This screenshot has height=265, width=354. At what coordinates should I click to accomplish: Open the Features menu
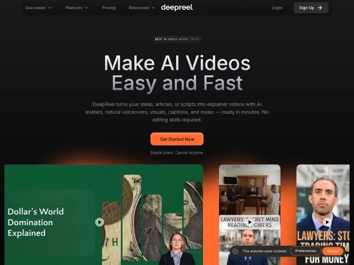[77, 8]
